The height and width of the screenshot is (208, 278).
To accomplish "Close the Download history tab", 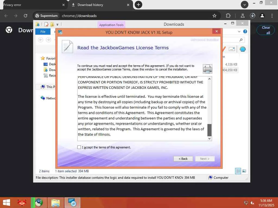I will [128, 5].
